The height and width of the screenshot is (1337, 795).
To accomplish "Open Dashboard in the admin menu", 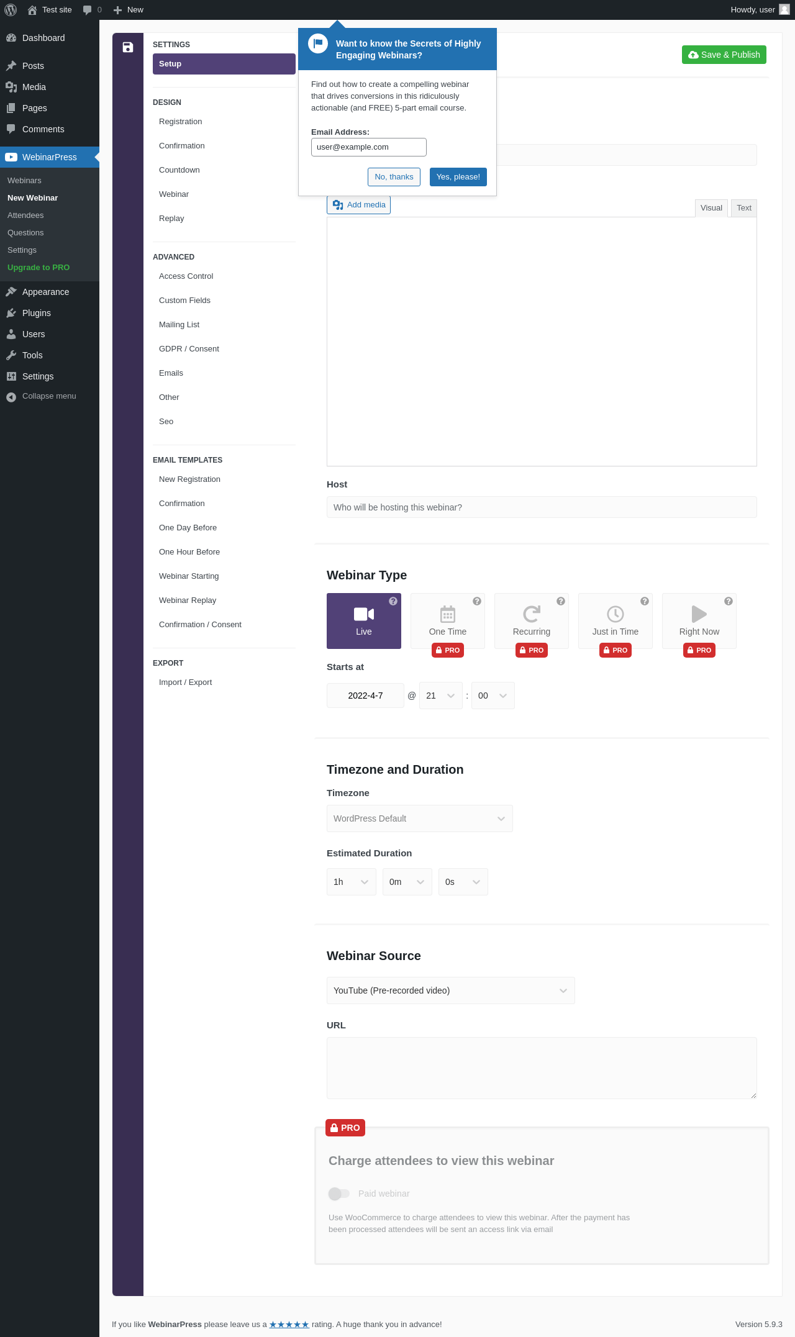I will (50, 38).
